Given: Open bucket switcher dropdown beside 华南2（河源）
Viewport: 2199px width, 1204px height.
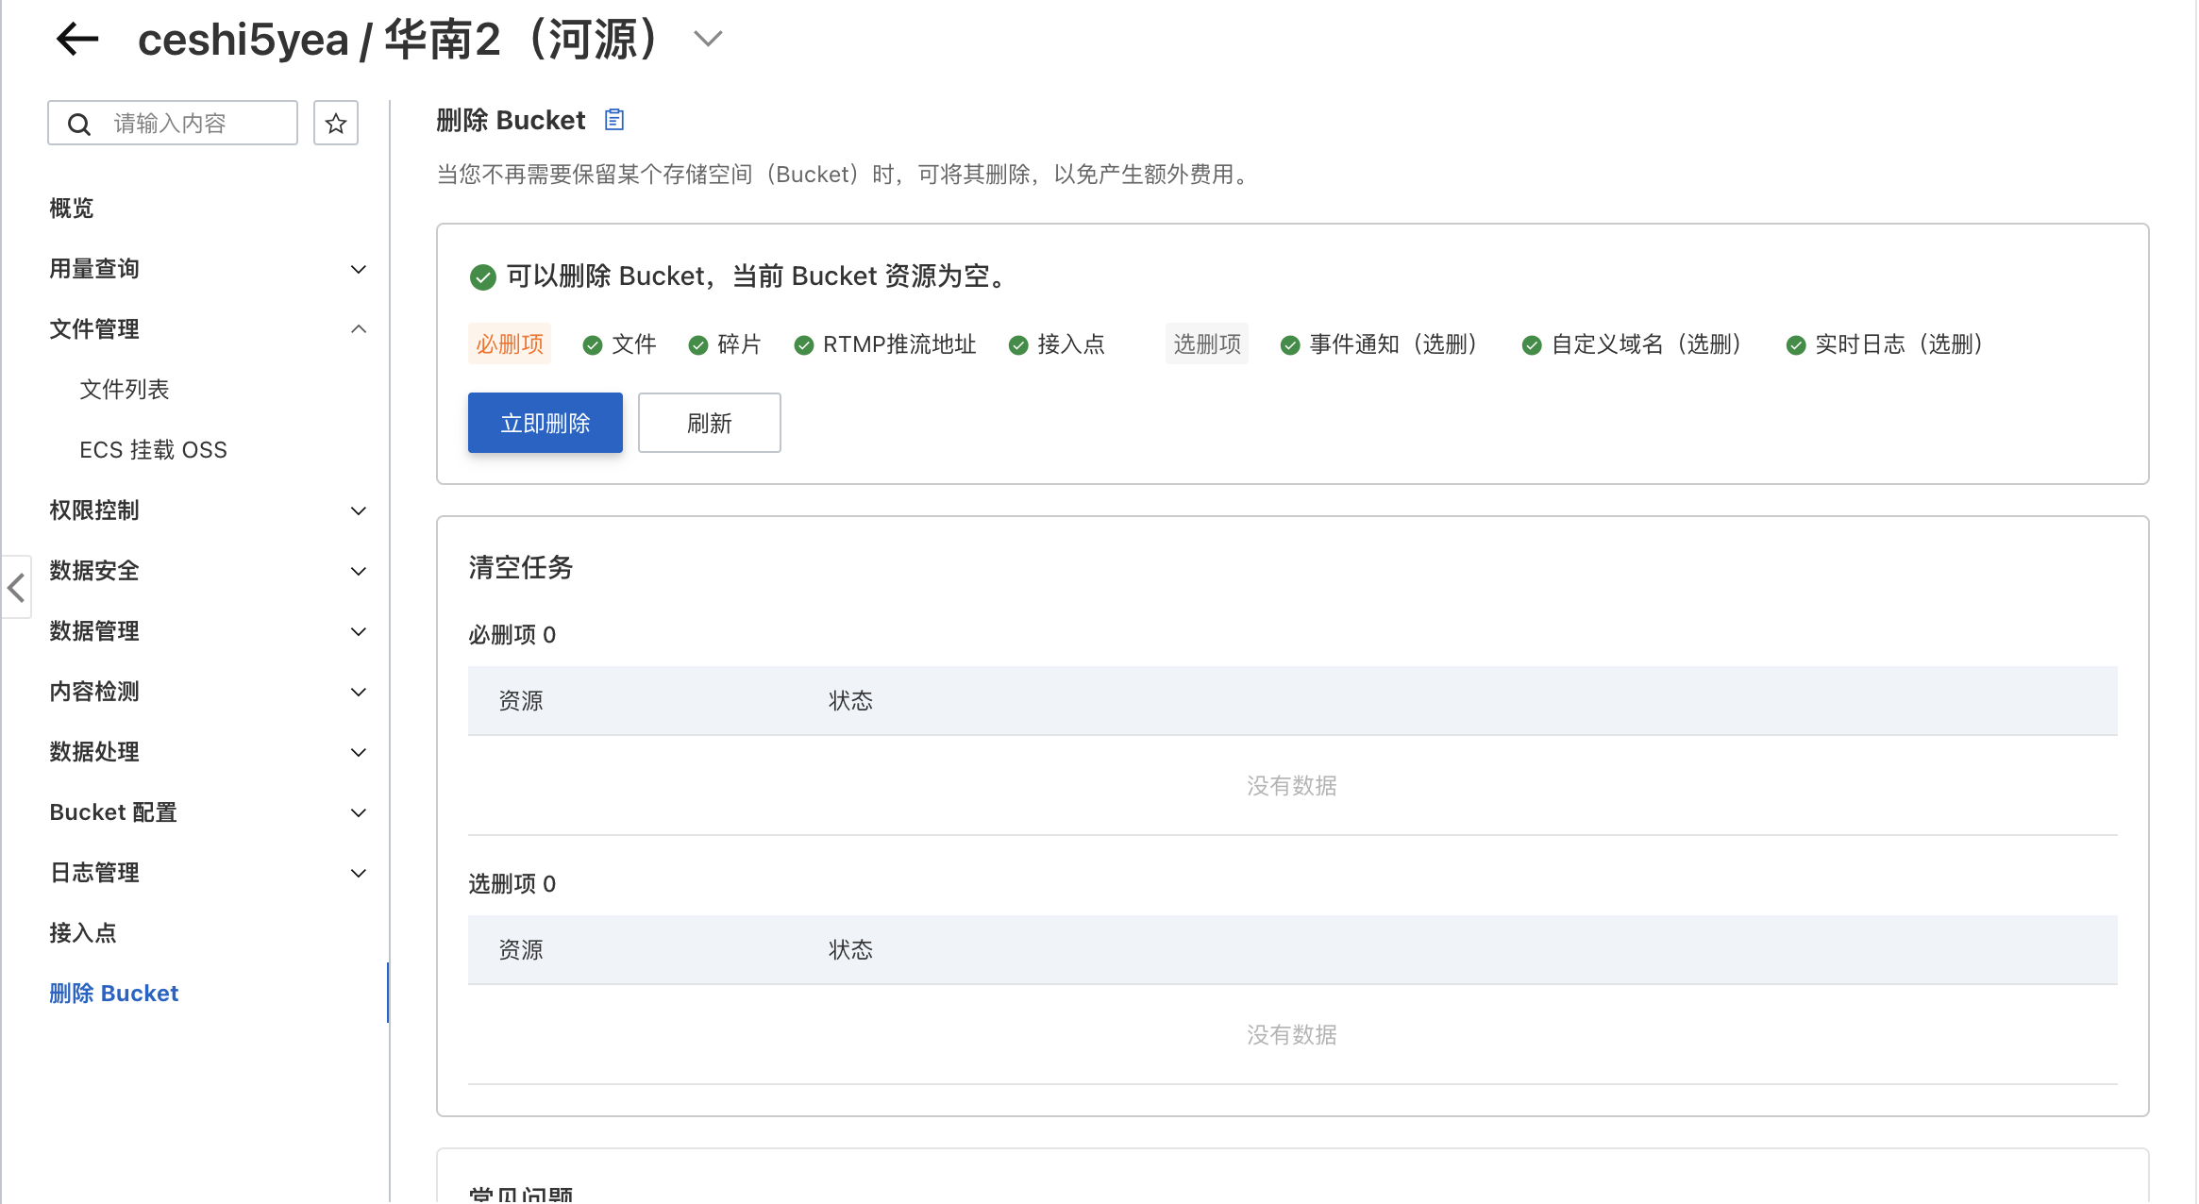Looking at the screenshot, I should [707, 40].
